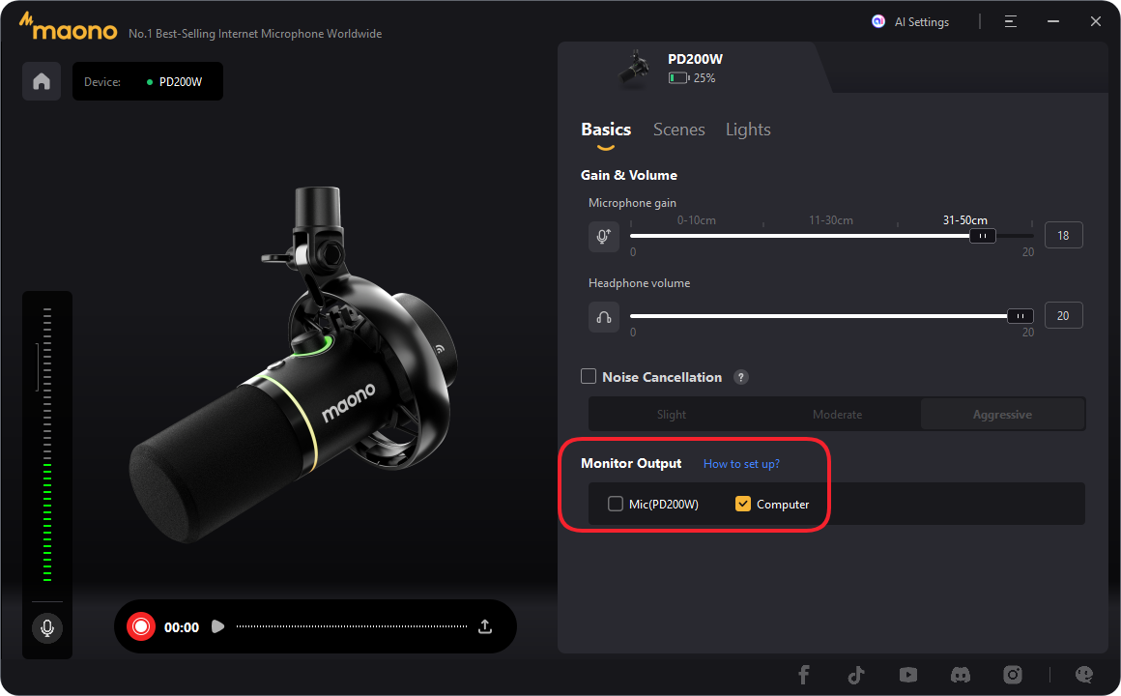Click the headphone volume icon
The image size is (1121, 696).
603,316
